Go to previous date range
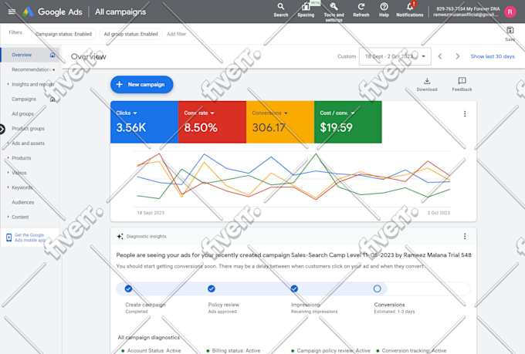Image resolution: width=525 pixels, height=354 pixels. (x=440, y=56)
